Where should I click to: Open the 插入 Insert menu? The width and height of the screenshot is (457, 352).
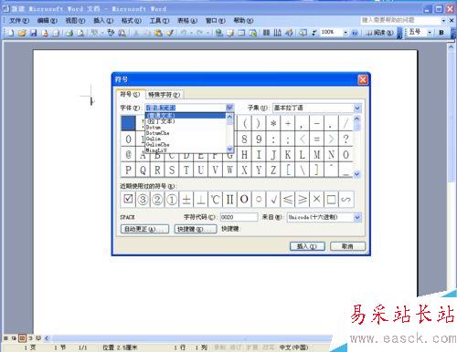tap(103, 21)
